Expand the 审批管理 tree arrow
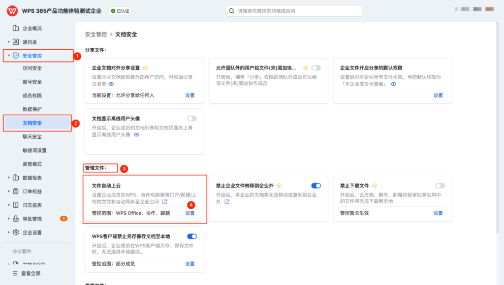504x285 pixels. click(x=9, y=219)
